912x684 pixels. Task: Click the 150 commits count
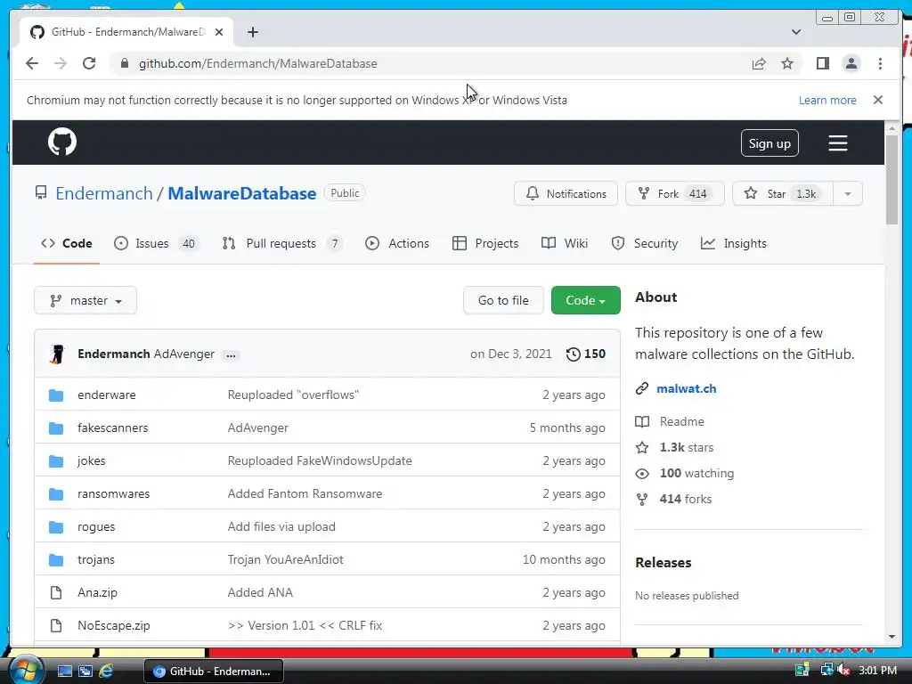pos(594,354)
